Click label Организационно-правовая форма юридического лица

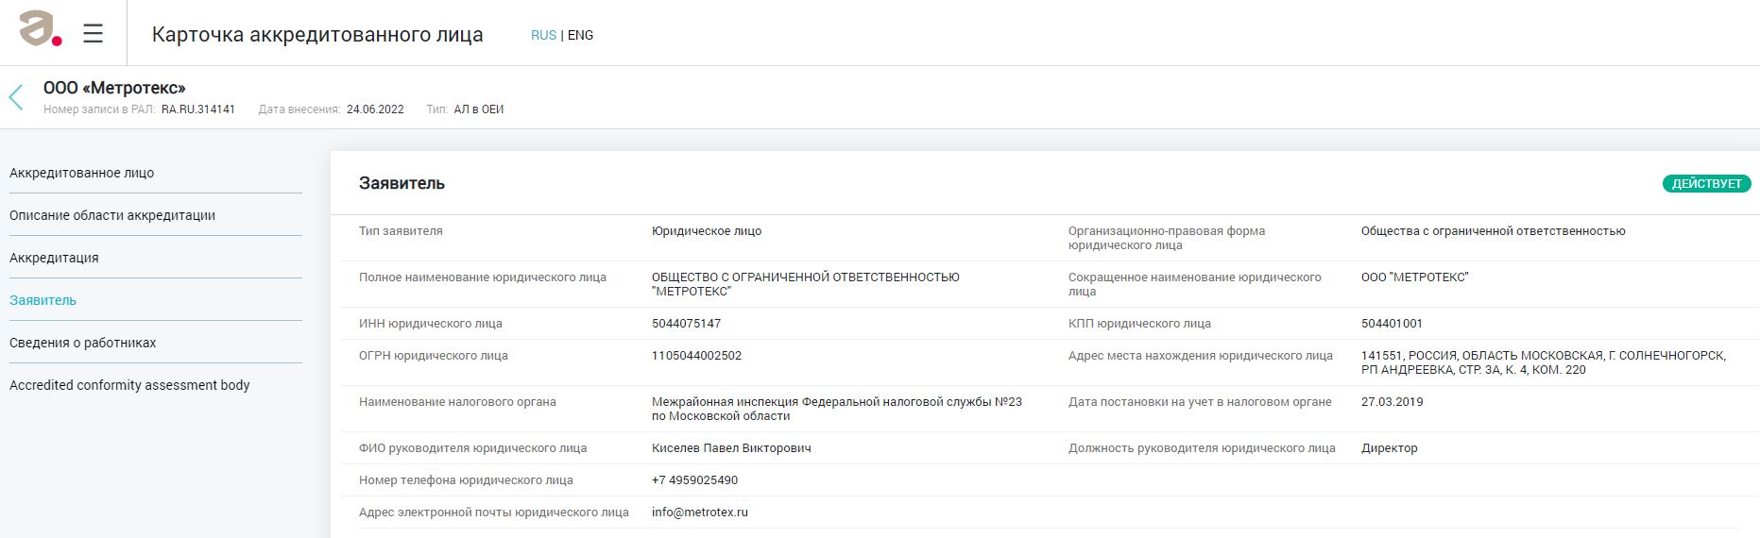[1167, 238]
